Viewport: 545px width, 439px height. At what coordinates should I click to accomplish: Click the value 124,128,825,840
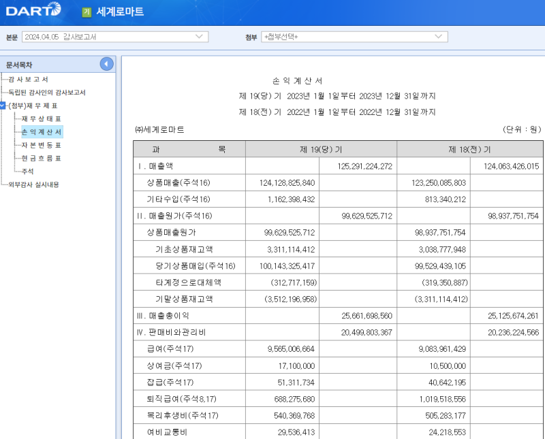pos(287,182)
